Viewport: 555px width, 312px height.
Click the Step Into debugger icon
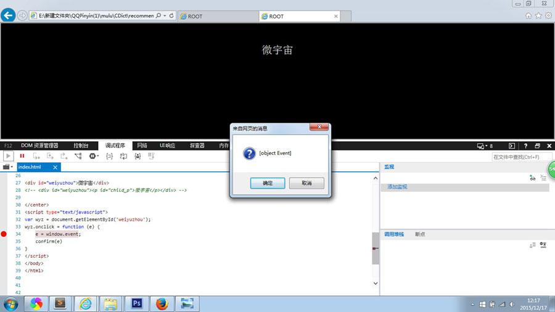coord(36,157)
